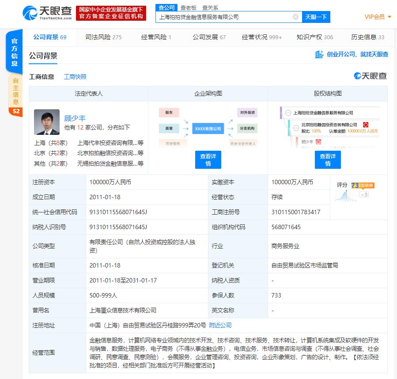Image resolution: width=397 pixels, height=379 pixels.
Task: Open the 公司背景 69 tab
Action: (x=49, y=37)
